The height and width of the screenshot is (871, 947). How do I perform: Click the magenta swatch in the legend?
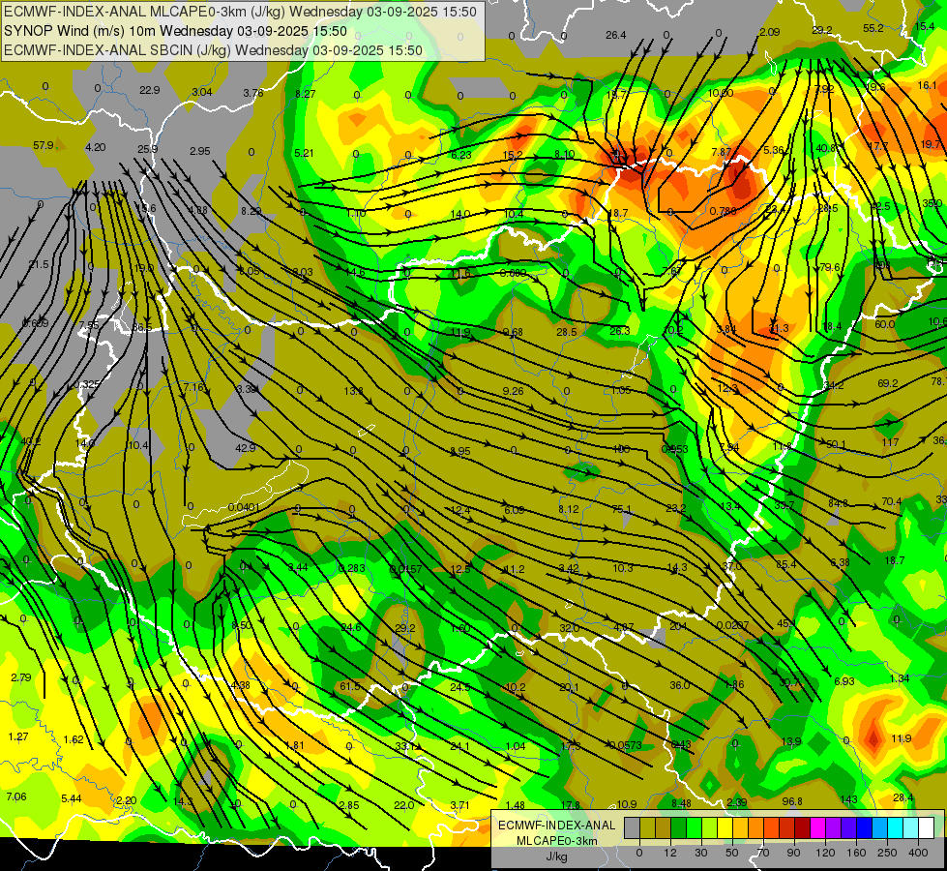(817, 827)
